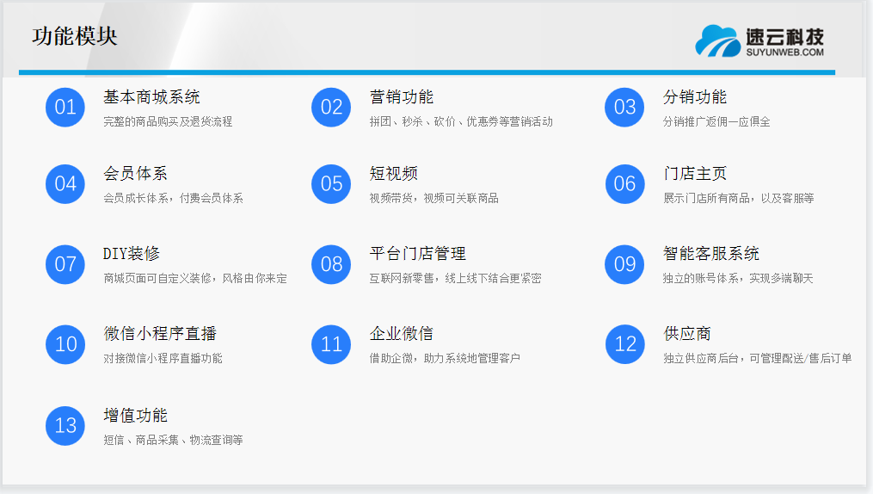Select the 拼团、秒杀 marketing description text
Image resolution: width=873 pixels, height=494 pixels.
pos(460,121)
